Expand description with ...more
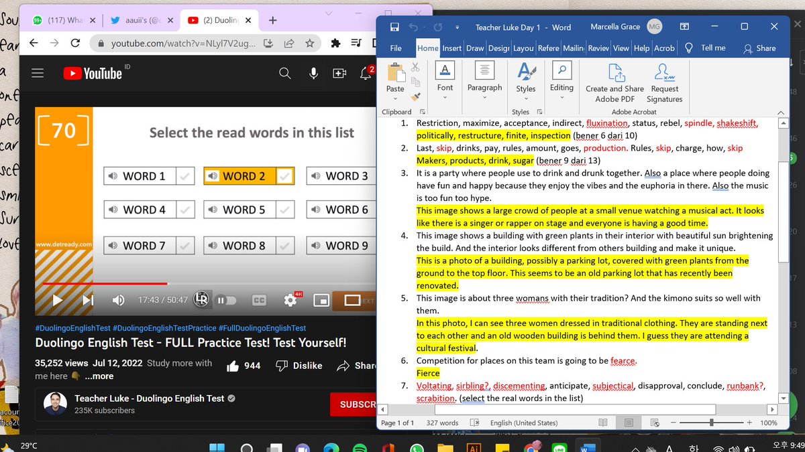The image size is (805, 452). (99, 376)
